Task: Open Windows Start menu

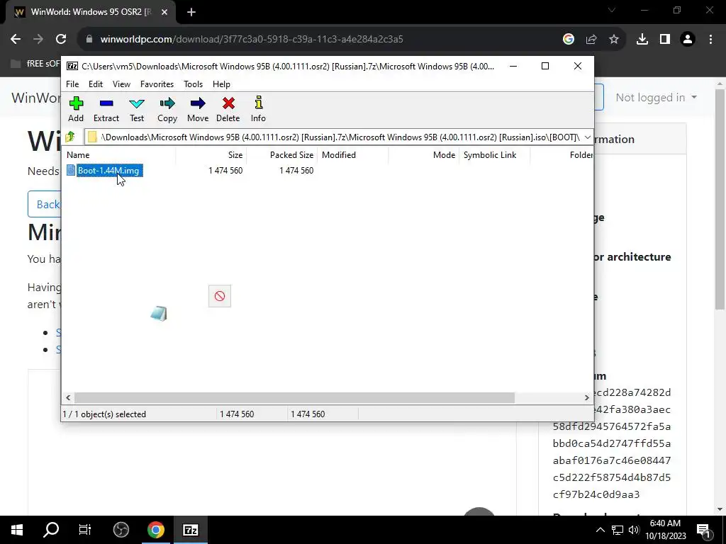Action: pyautogui.click(x=17, y=530)
